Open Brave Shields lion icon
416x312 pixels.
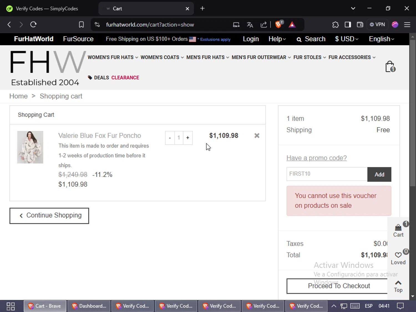click(x=278, y=24)
